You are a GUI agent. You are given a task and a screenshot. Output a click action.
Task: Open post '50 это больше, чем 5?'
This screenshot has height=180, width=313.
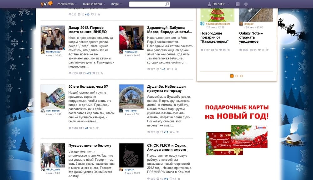click(88, 86)
